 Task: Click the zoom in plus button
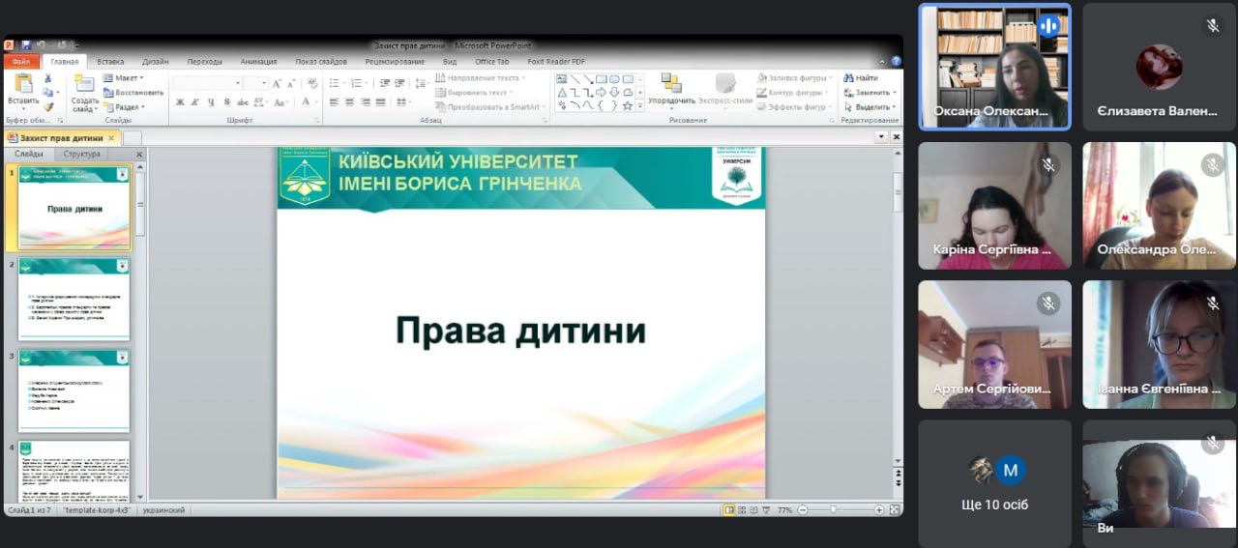click(879, 509)
